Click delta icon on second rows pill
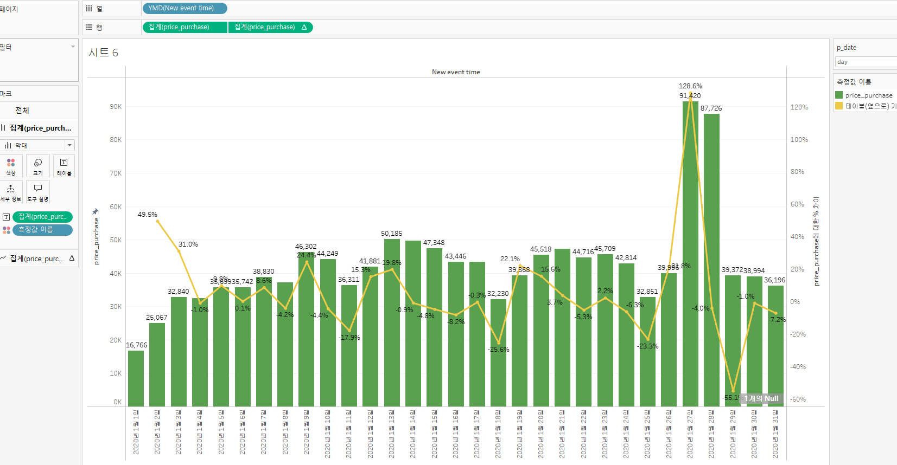The width and height of the screenshot is (897, 465). tap(304, 27)
